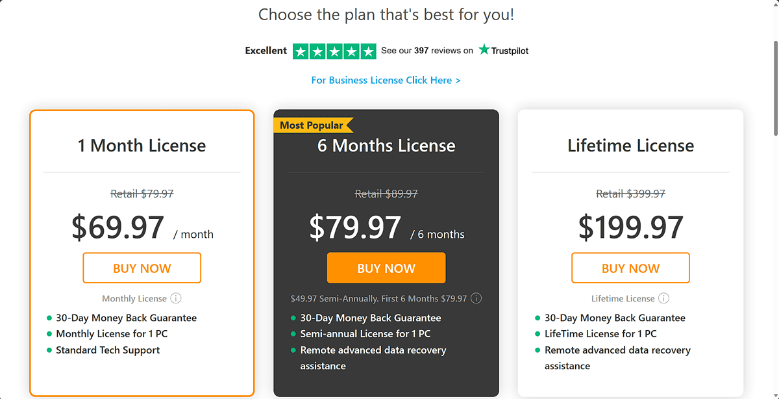Open the Business License link
The width and height of the screenshot is (779, 399).
click(x=386, y=80)
